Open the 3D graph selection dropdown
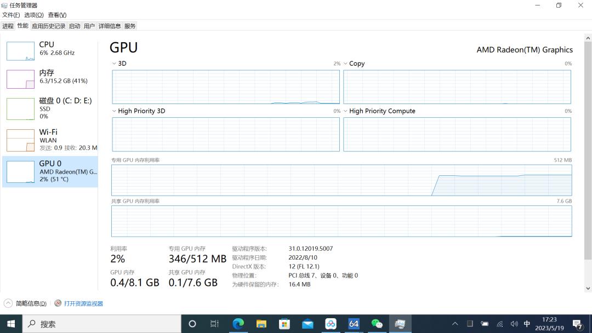The width and height of the screenshot is (592, 333). (x=114, y=64)
